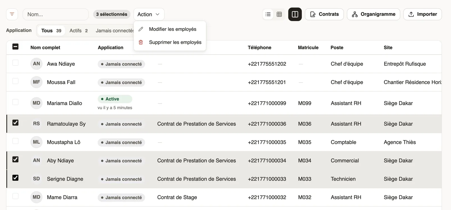The image size is (451, 210).
Task: Click the Importer button
Action: [423, 14]
